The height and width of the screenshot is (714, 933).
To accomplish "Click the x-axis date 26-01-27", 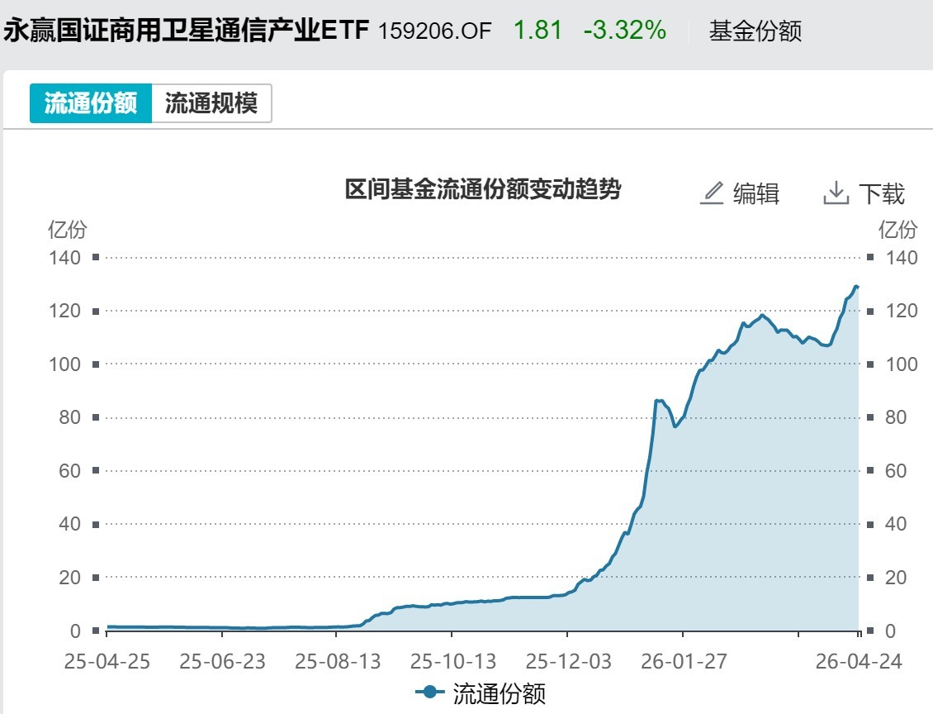I will 684,661.
